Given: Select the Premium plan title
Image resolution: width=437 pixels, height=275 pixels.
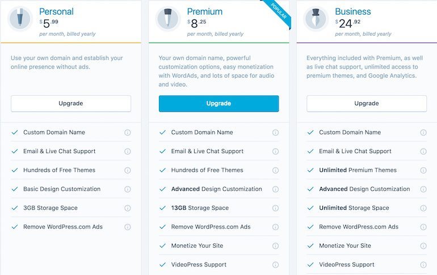Looking at the screenshot, I should (x=204, y=11).
